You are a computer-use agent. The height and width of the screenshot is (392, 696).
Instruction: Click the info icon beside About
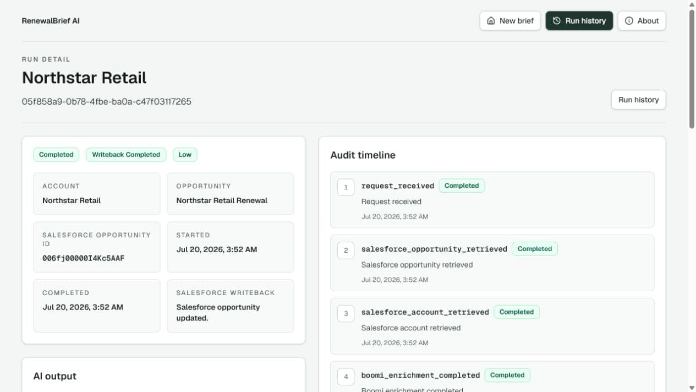(x=629, y=21)
